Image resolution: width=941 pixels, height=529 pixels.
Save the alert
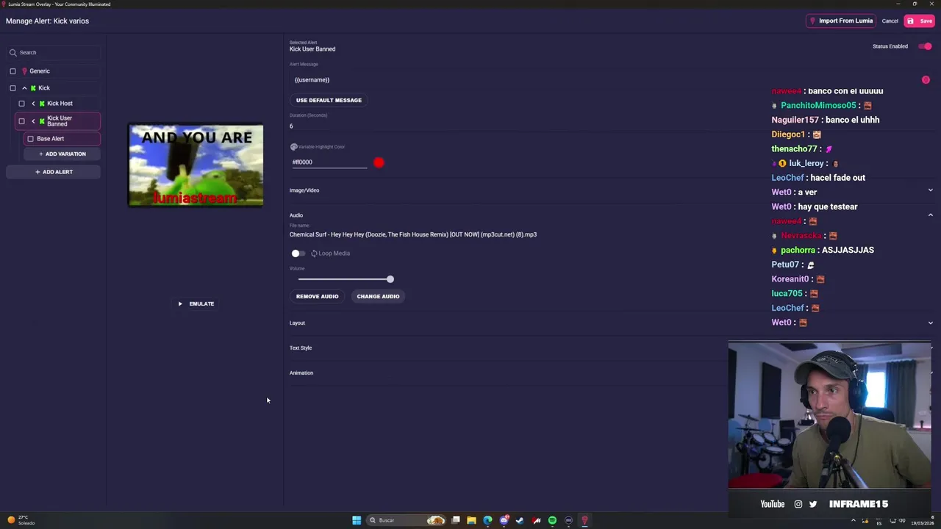pos(920,21)
